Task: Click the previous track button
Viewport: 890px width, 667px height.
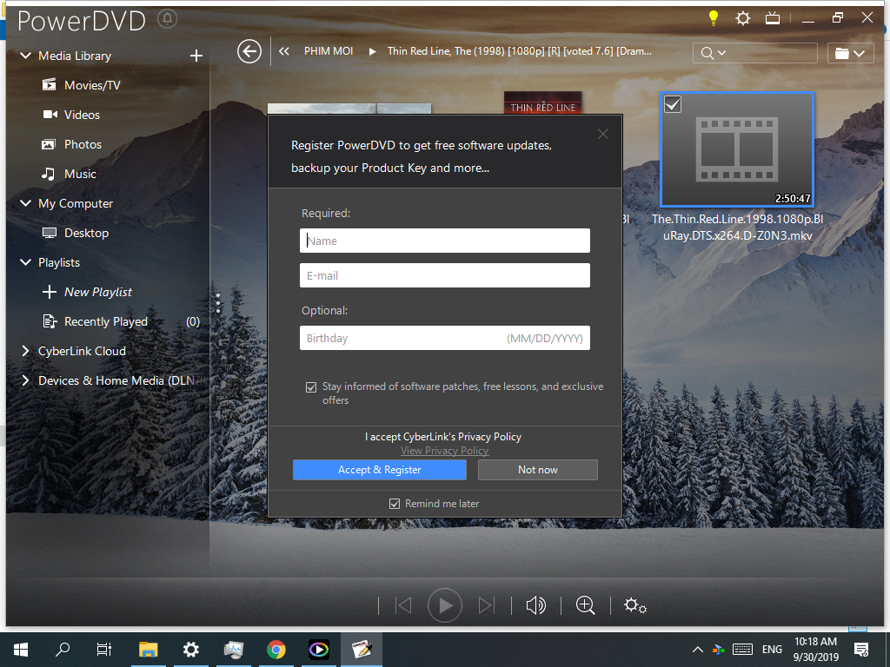Action: coord(403,605)
